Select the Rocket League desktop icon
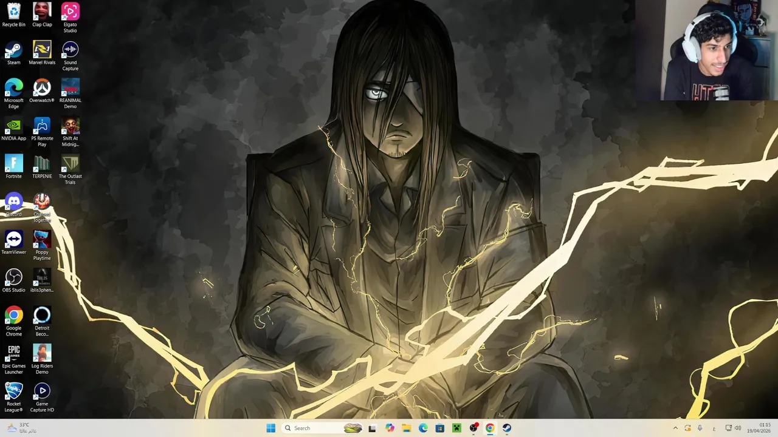Screen dimensions: 778x437 tap(13, 398)
